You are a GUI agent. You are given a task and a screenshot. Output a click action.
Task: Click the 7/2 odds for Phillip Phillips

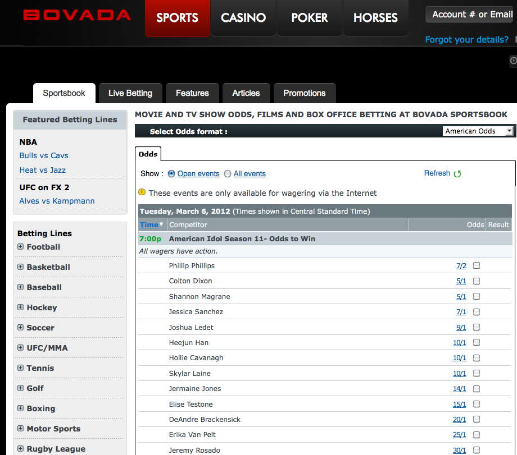tap(461, 266)
